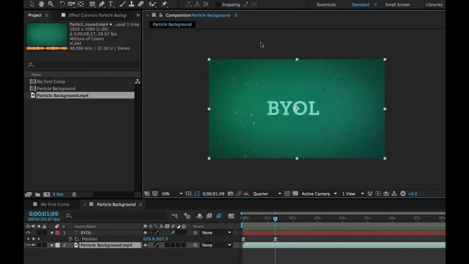Image resolution: width=469 pixels, height=264 pixels.
Task: Select the Unified Camera tool
Action: pyautogui.click(x=71, y=4)
